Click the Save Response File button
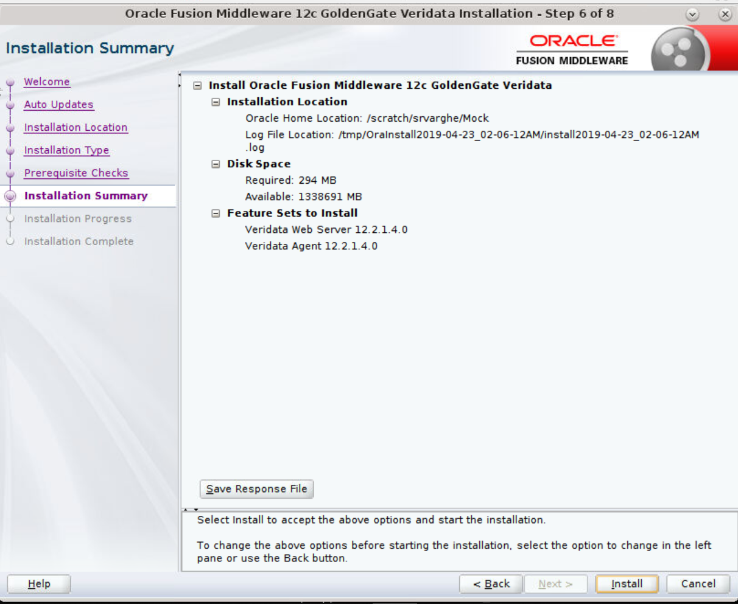 tap(256, 489)
